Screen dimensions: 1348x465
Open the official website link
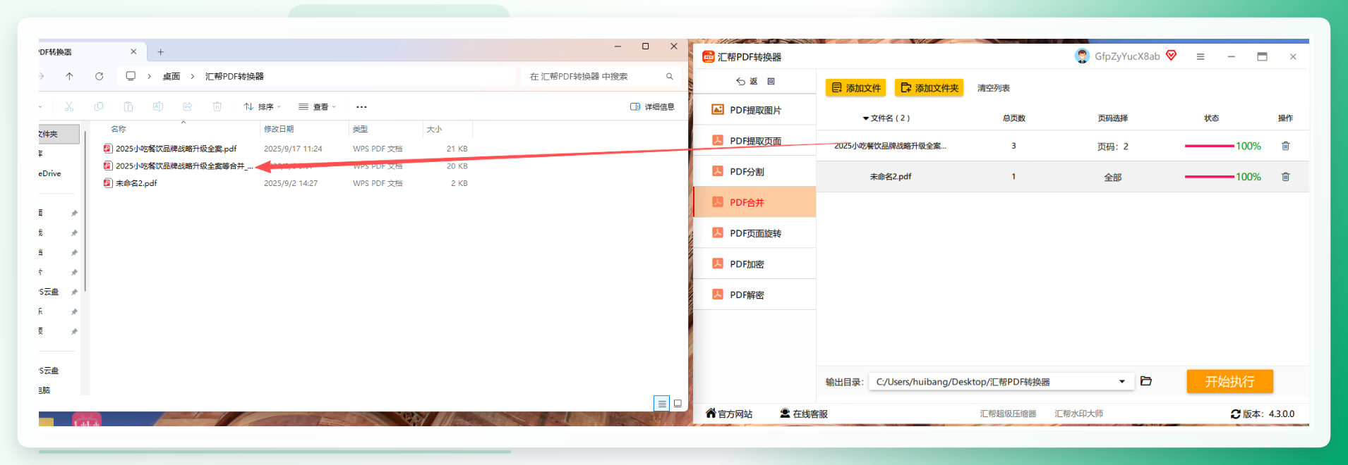pyautogui.click(x=729, y=414)
